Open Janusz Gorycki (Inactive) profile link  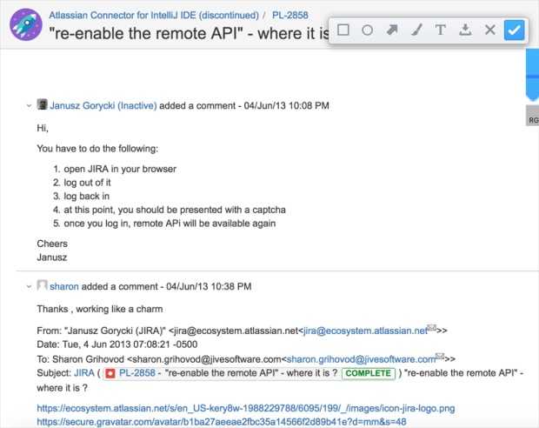tap(103, 105)
